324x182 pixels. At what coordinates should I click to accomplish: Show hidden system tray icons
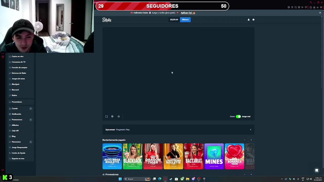click(x=282, y=179)
